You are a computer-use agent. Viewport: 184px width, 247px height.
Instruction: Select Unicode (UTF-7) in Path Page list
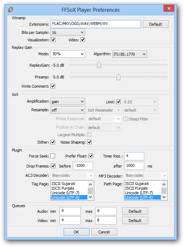point(143,193)
